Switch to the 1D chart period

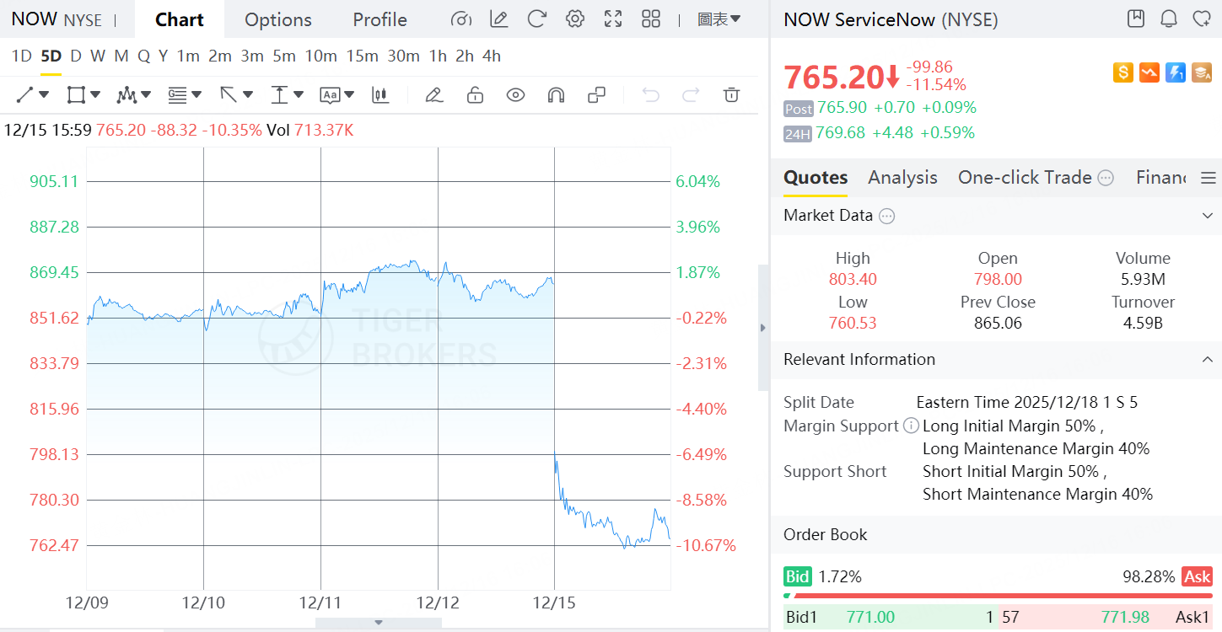(21, 56)
